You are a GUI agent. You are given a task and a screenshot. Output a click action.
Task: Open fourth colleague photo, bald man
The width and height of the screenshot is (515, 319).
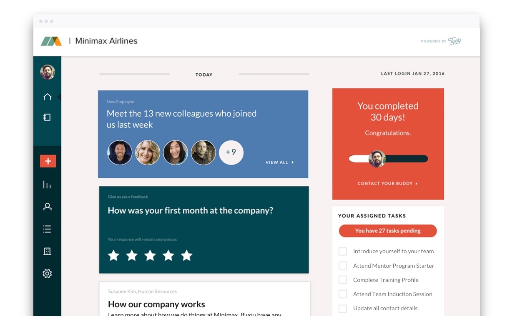point(203,152)
